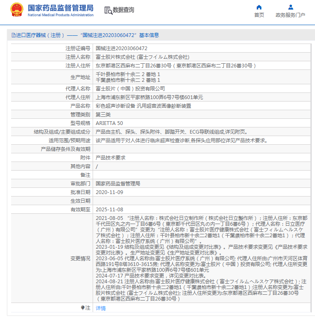The image size is (315, 319).
Task: Select the approval date 2020-11-09
Action: pos(110,192)
